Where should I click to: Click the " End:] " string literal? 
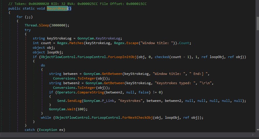tap(198, 74)
